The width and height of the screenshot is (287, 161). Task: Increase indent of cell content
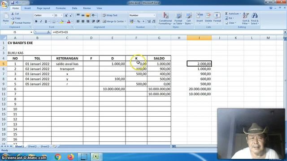[98, 21]
